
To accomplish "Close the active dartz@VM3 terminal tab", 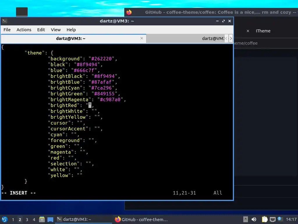I will pos(142,38).
